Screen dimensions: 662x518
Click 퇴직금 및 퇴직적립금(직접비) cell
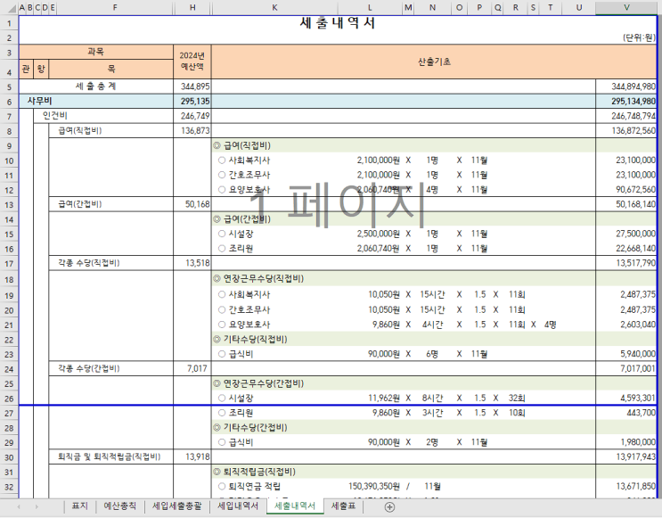point(111,456)
